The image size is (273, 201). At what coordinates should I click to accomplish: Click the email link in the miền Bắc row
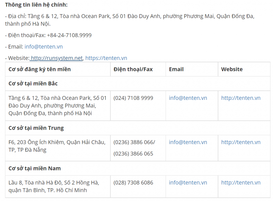pos(188,98)
